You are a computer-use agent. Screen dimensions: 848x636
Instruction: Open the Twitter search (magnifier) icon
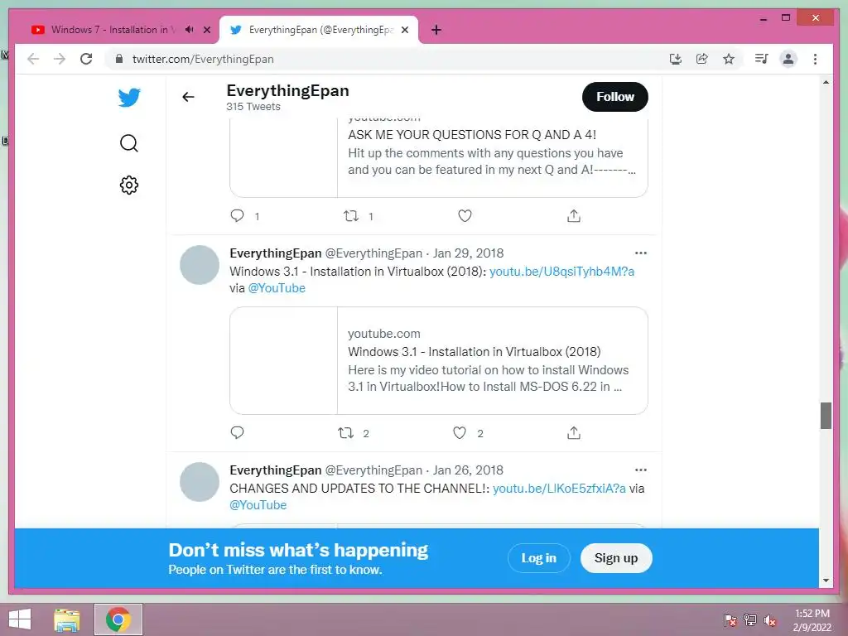click(128, 143)
